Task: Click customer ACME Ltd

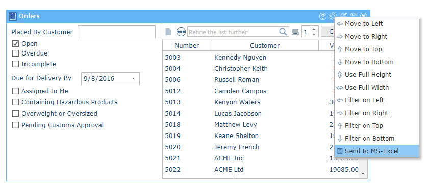Action: (229, 170)
